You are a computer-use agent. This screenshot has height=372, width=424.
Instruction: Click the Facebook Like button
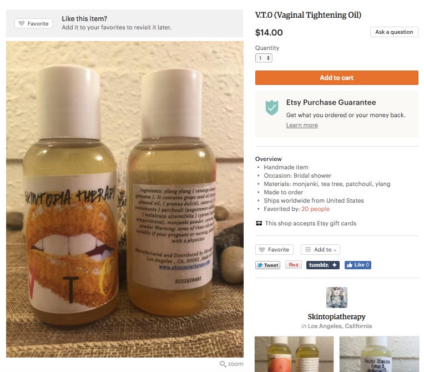[x=357, y=265]
